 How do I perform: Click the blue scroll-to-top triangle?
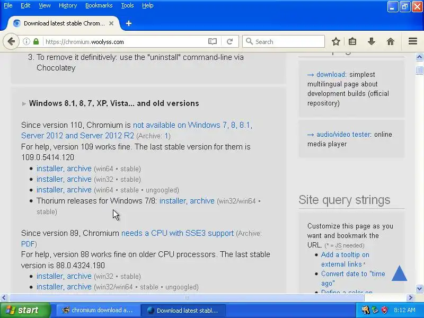pyautogui.click(x=400, y=273)
